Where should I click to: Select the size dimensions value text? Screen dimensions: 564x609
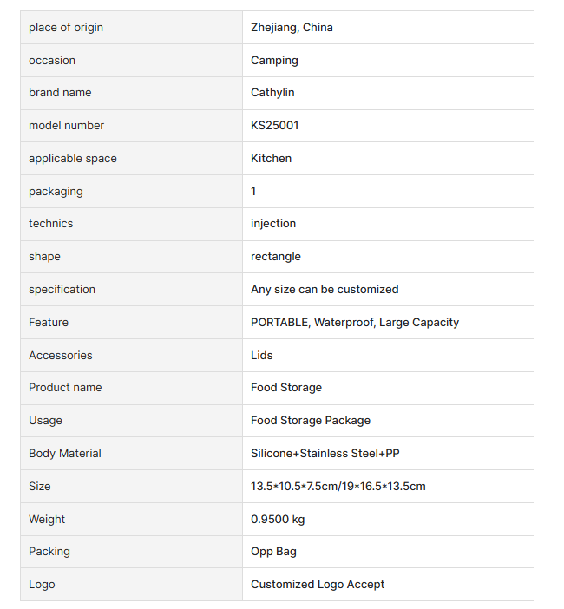(338, 487)
